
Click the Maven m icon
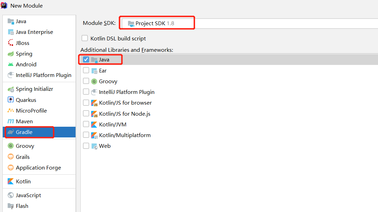pyautogui.click(x=11, y=121)
